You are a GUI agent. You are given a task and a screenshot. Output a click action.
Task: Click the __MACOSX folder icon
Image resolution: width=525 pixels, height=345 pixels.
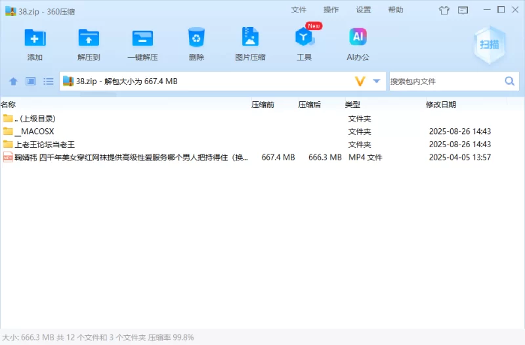pos(8,131)
